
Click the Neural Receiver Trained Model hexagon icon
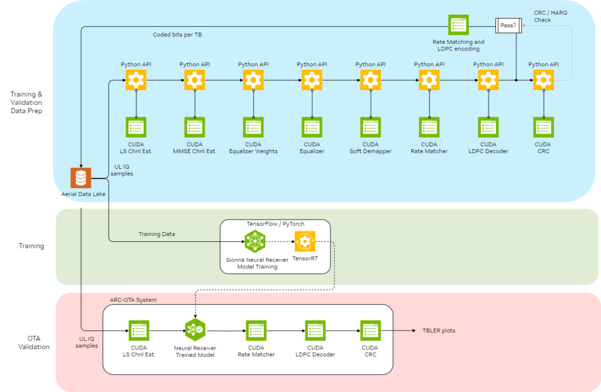[194, 330]
